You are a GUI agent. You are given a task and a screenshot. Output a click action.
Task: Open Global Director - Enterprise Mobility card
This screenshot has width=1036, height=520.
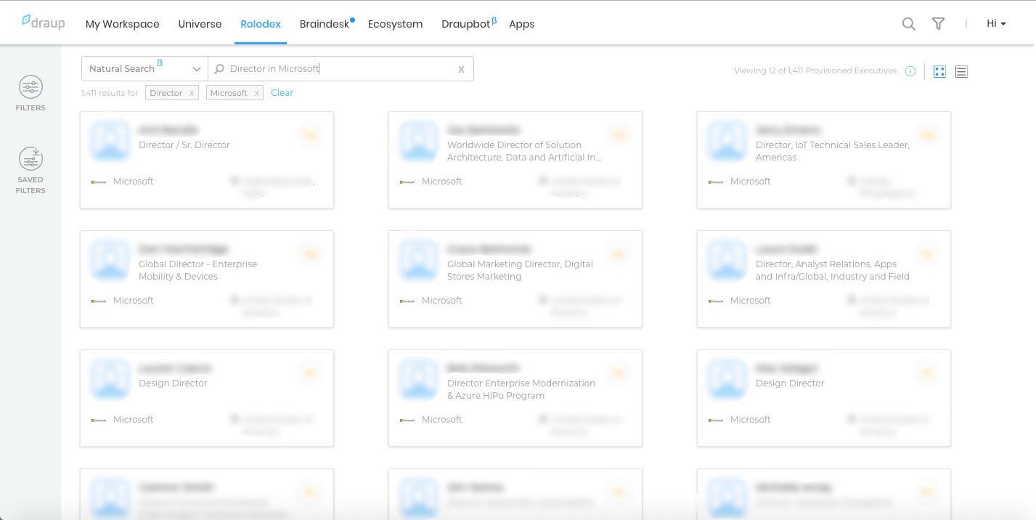(x=207, y=279)
